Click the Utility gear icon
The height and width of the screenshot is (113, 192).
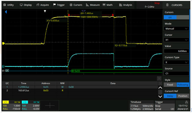click(4, 5)
